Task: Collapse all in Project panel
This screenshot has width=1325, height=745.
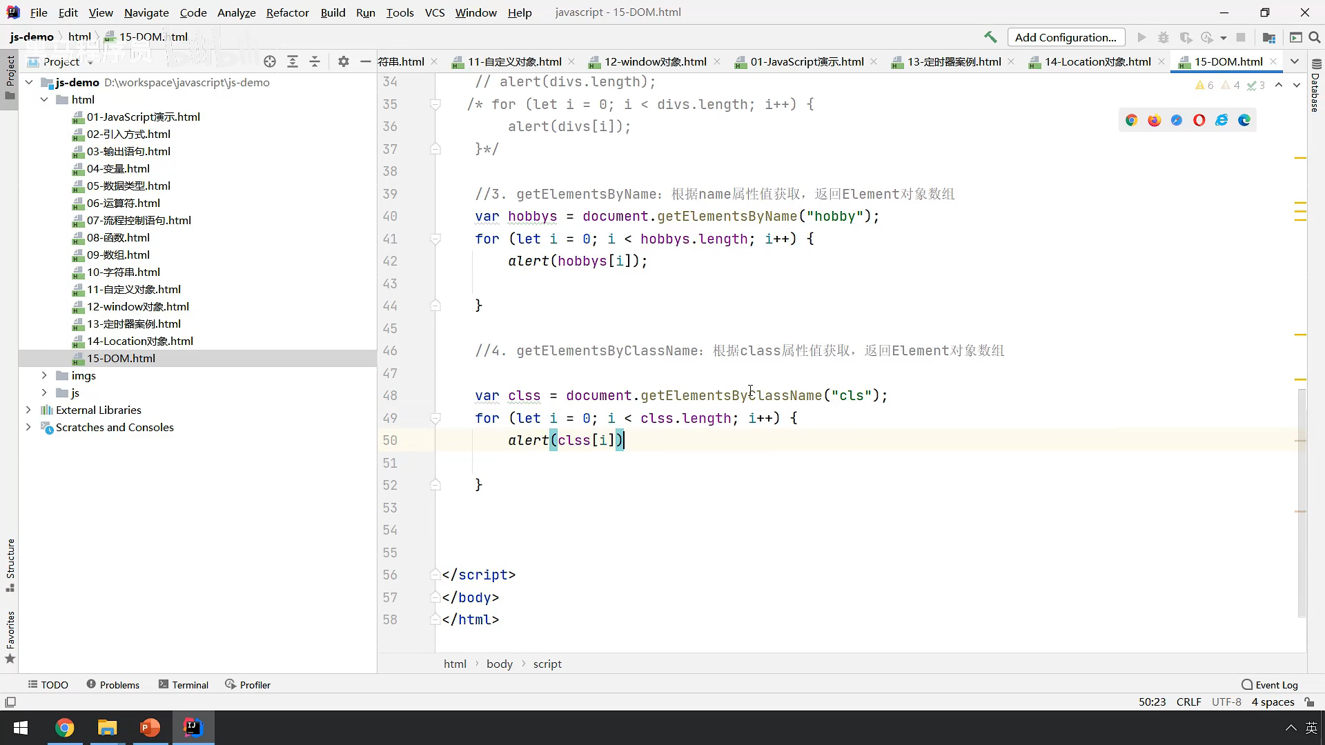Action: (315, 61)
